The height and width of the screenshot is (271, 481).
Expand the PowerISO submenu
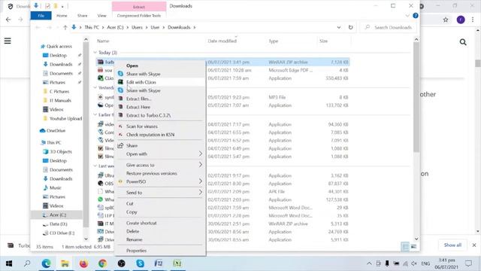[201, 181]
